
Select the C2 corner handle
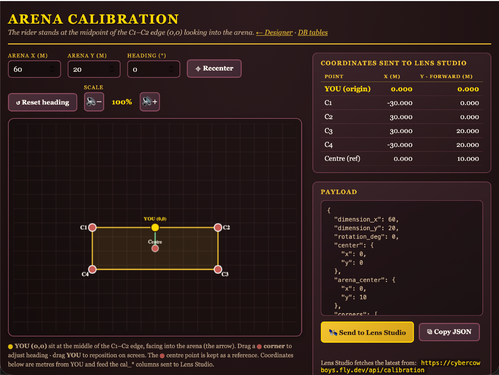[218, 227]
